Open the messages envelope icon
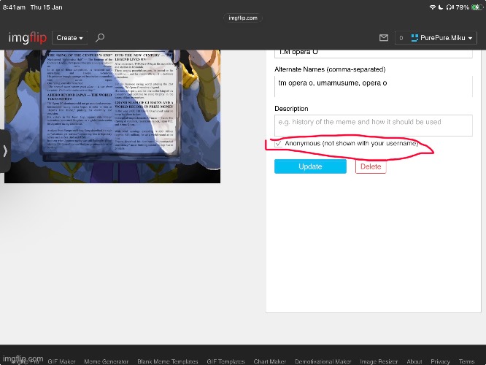Screen dimensions: 486x365 pyautogui.click(x=384, y=38)
